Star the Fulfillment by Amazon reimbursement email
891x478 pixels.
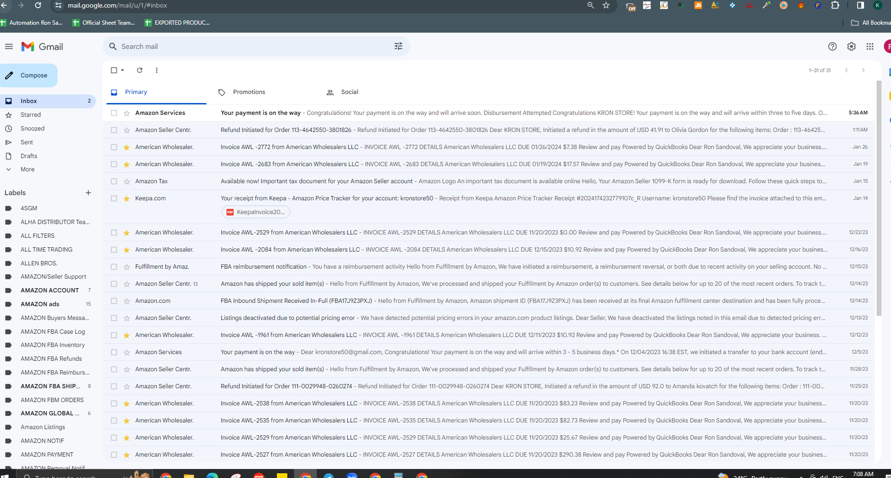pos(127,267)
